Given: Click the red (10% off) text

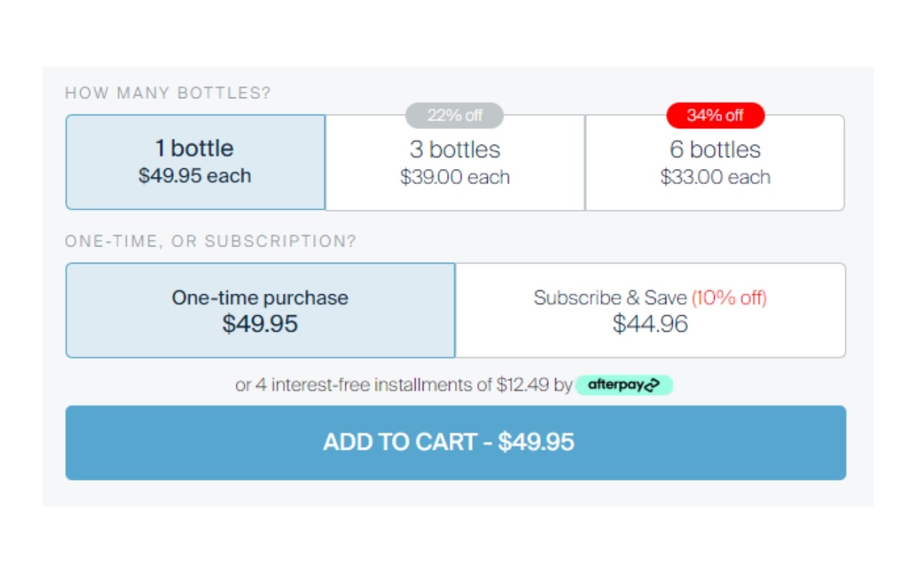Looking at the screenshot, I should (729, 298).
